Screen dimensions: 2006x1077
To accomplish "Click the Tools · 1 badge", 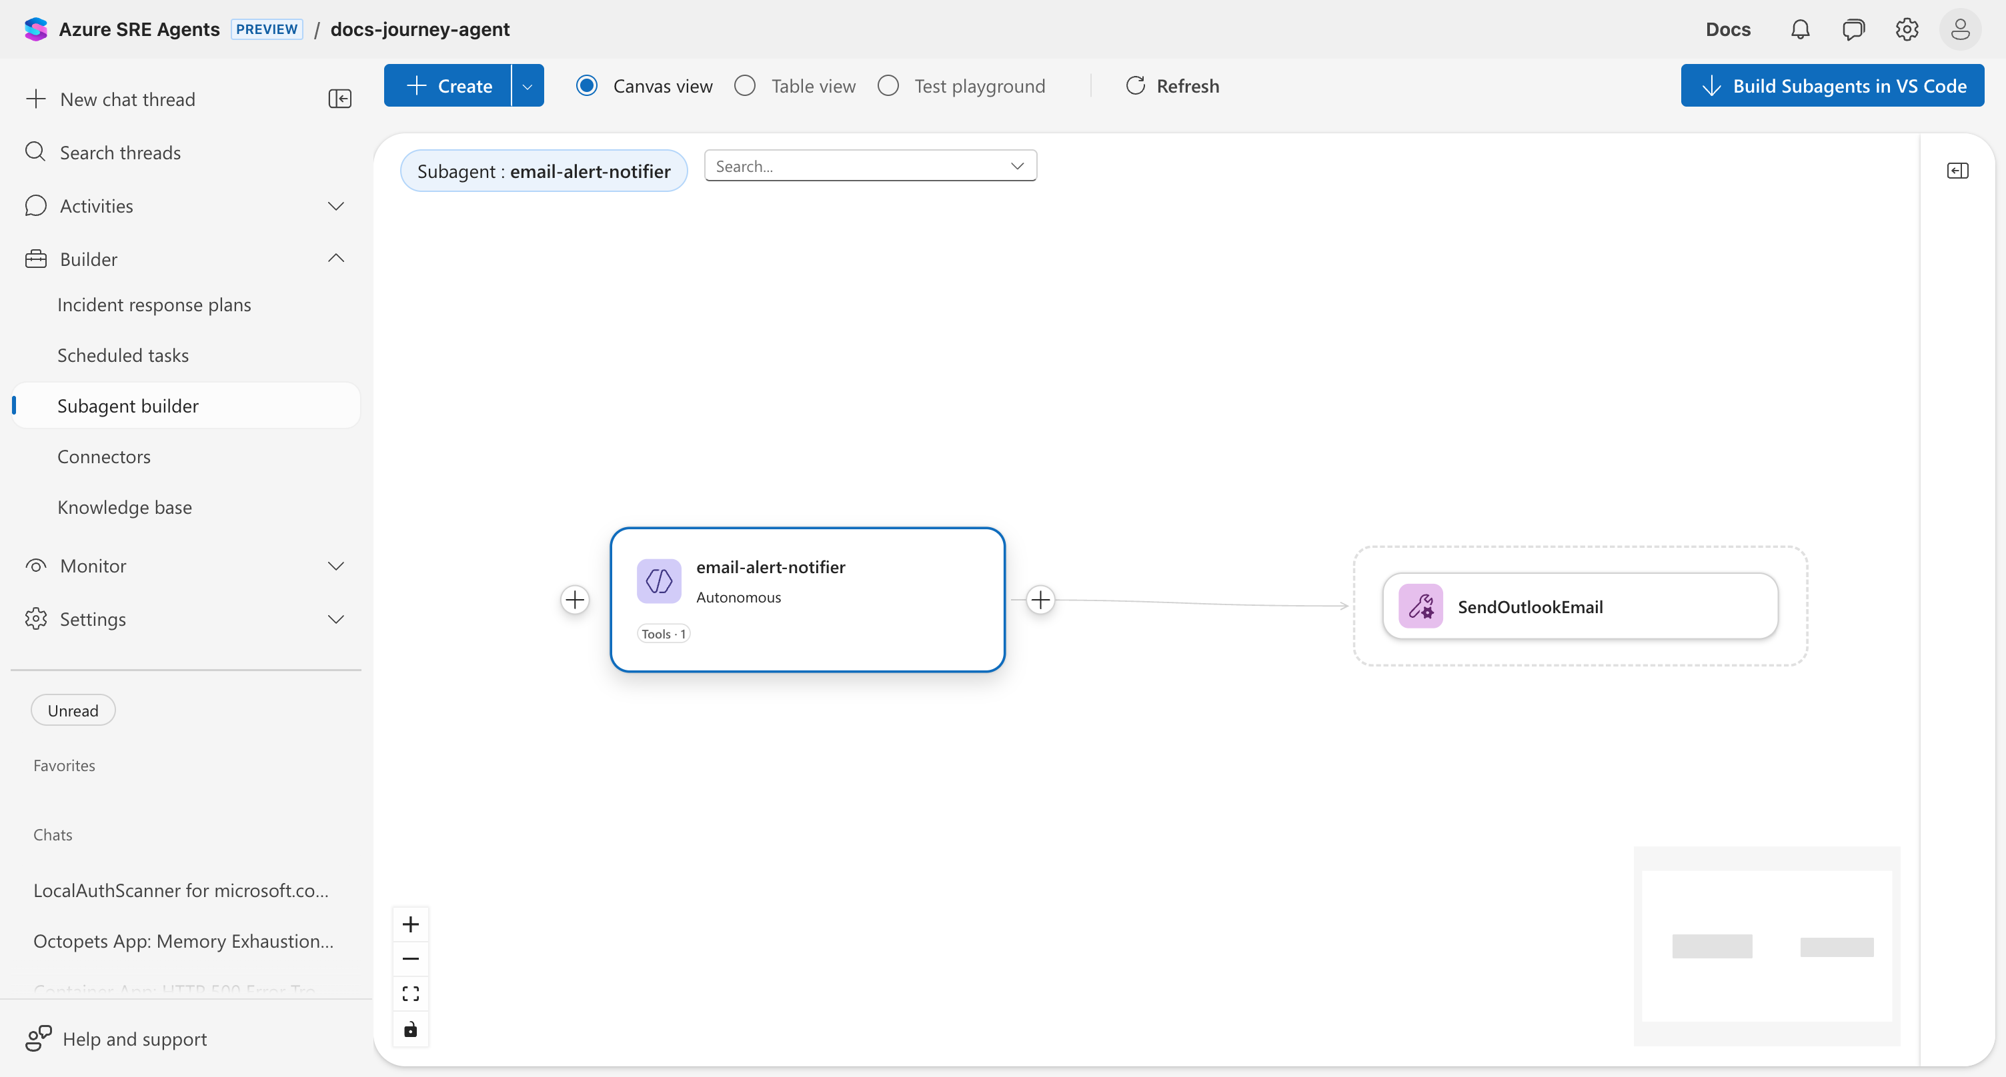I will point(664,633).
